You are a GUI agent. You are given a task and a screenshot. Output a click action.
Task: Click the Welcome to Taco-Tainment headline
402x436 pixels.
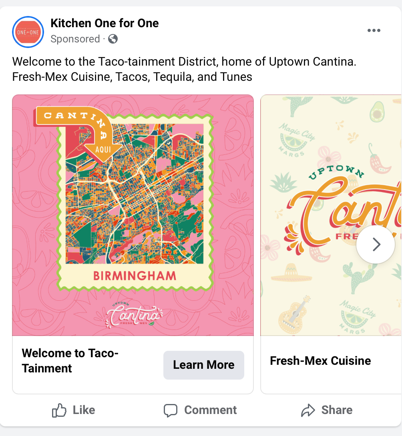point(70,360)
